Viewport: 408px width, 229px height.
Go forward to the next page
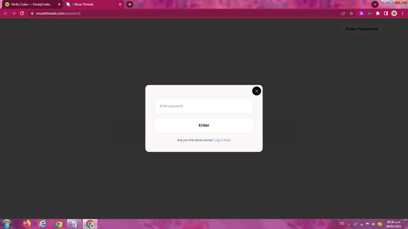[x=13, y=13]
